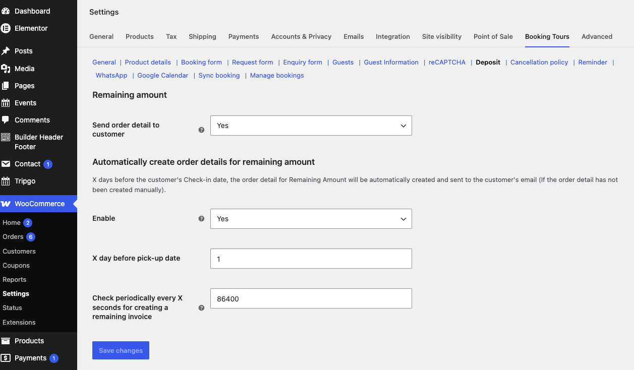Switch to the Tax tab
The width and height of the screenshot is (634, 370).
[x=171, y=36]
